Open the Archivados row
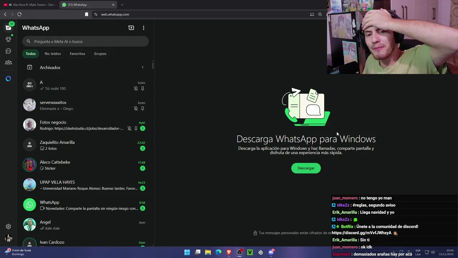Viewport: 458px width, 258px height. [x=85, y=67]
